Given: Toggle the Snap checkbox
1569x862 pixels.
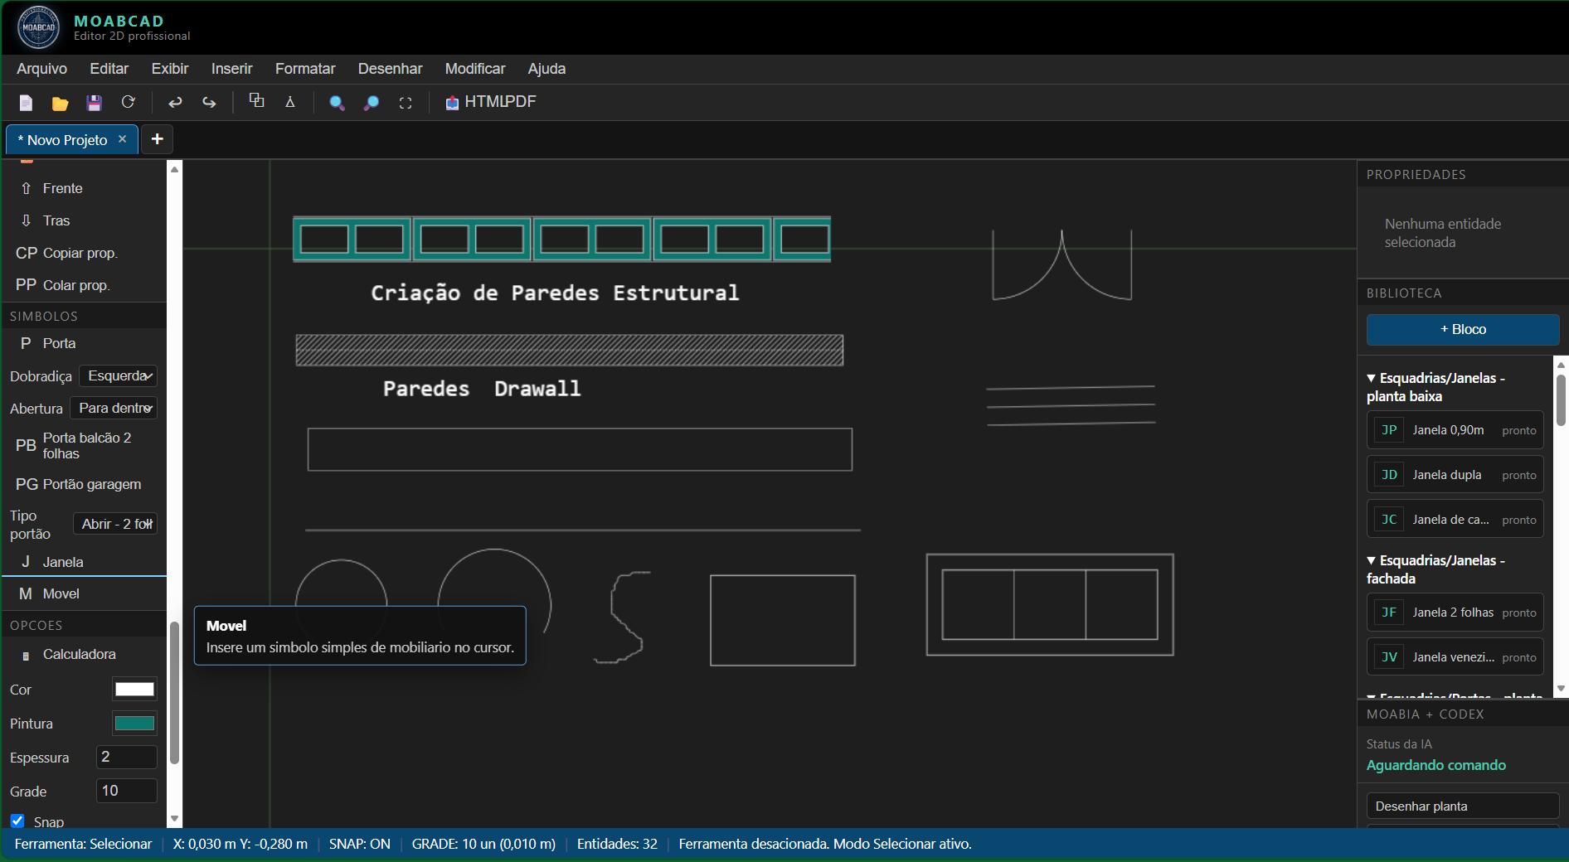Looking at the screenshot, I should coord(17,821).
